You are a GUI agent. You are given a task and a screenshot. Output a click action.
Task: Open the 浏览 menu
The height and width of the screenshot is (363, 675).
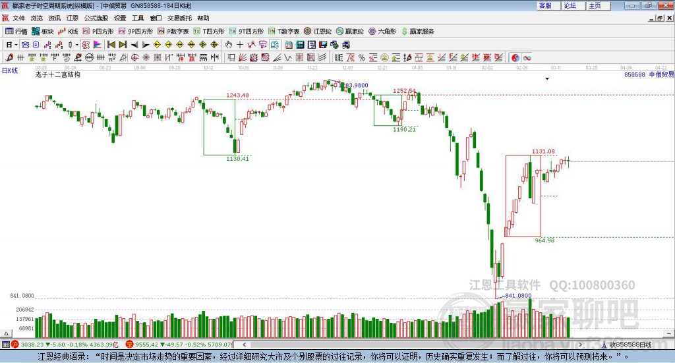(37, 18)
